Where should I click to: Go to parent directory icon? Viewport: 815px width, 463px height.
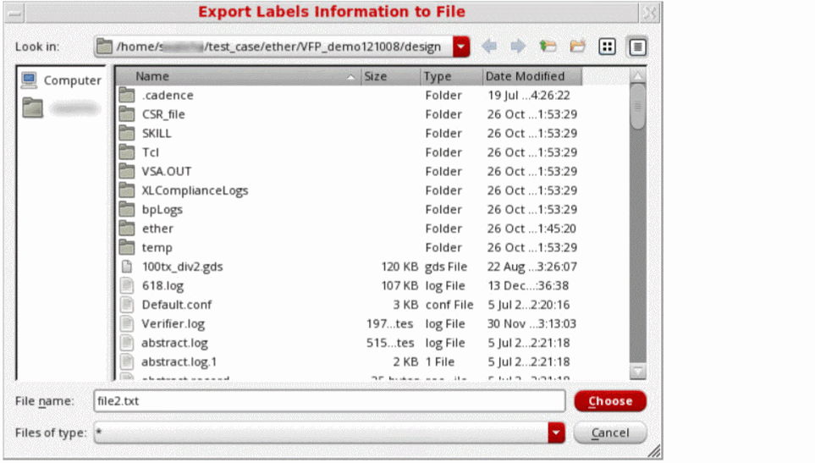point(548,47)
